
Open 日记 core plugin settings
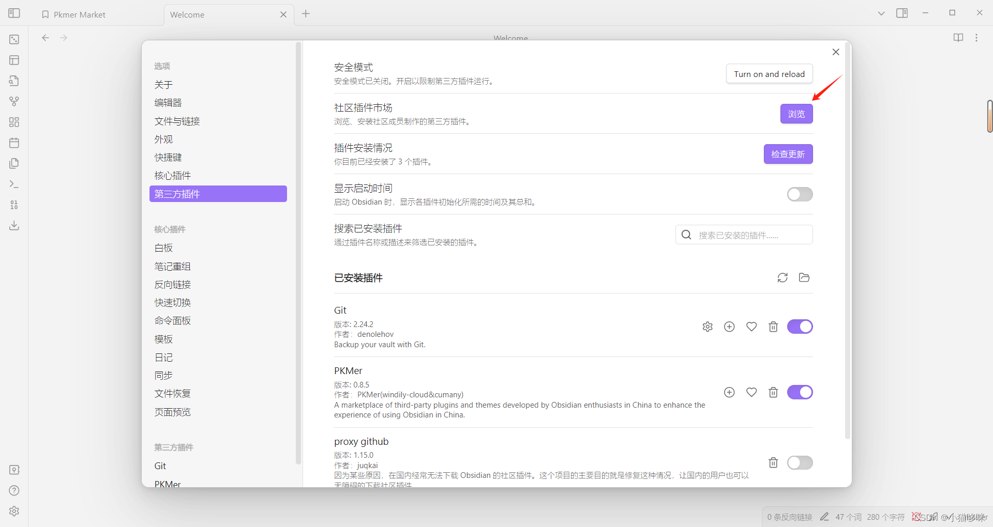(x=218, y=358)
